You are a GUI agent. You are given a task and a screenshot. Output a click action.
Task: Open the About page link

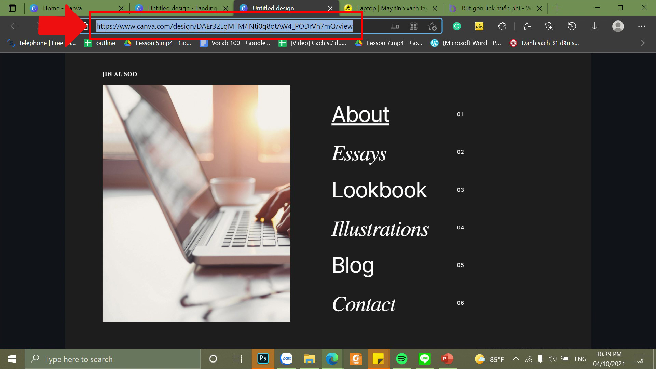point(360,114)
